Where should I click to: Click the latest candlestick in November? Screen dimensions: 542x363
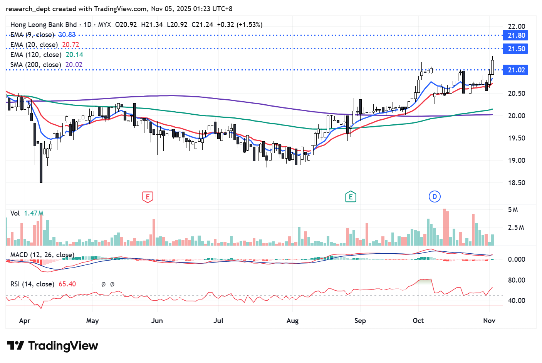[x=492, y=67]
